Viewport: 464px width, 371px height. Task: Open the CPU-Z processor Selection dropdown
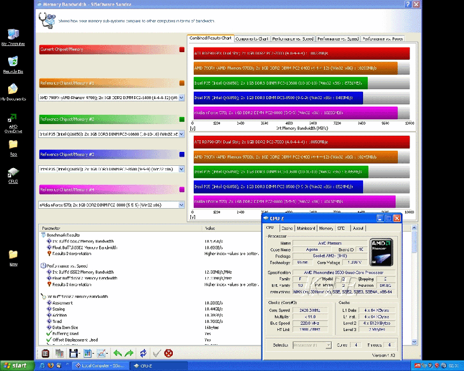(x=328, y=345)
